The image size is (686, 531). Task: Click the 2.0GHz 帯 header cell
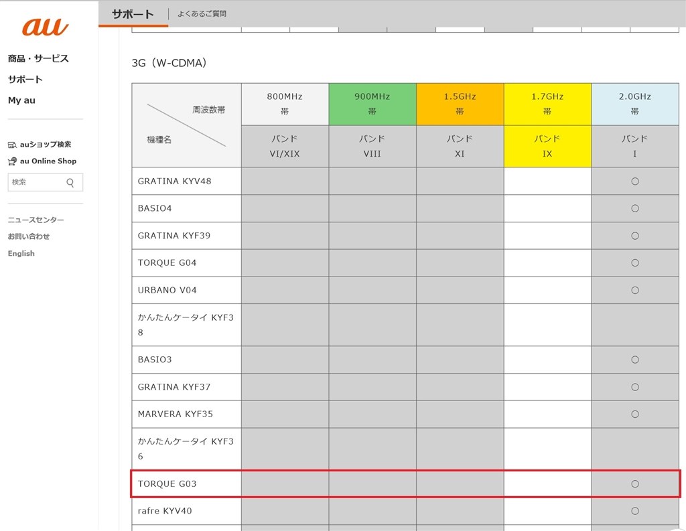pyautogui.click(x=635, y=104)
